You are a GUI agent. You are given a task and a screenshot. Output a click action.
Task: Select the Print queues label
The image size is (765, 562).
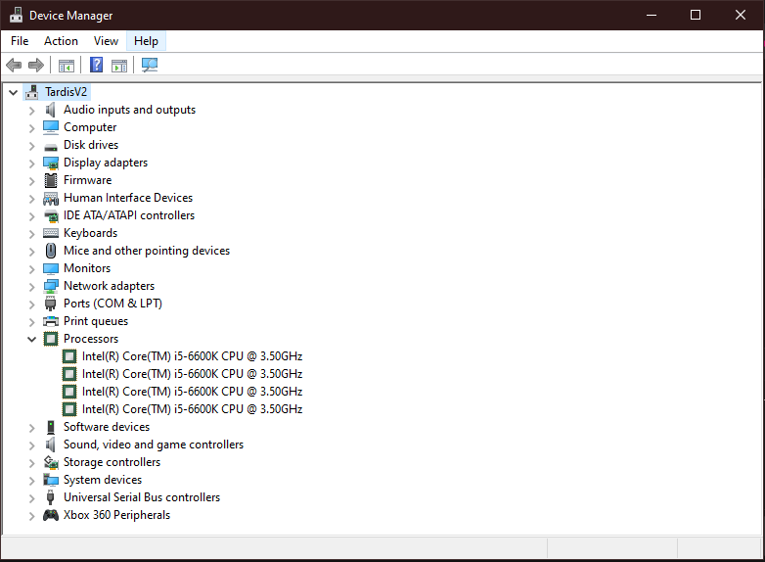[96, 321]
